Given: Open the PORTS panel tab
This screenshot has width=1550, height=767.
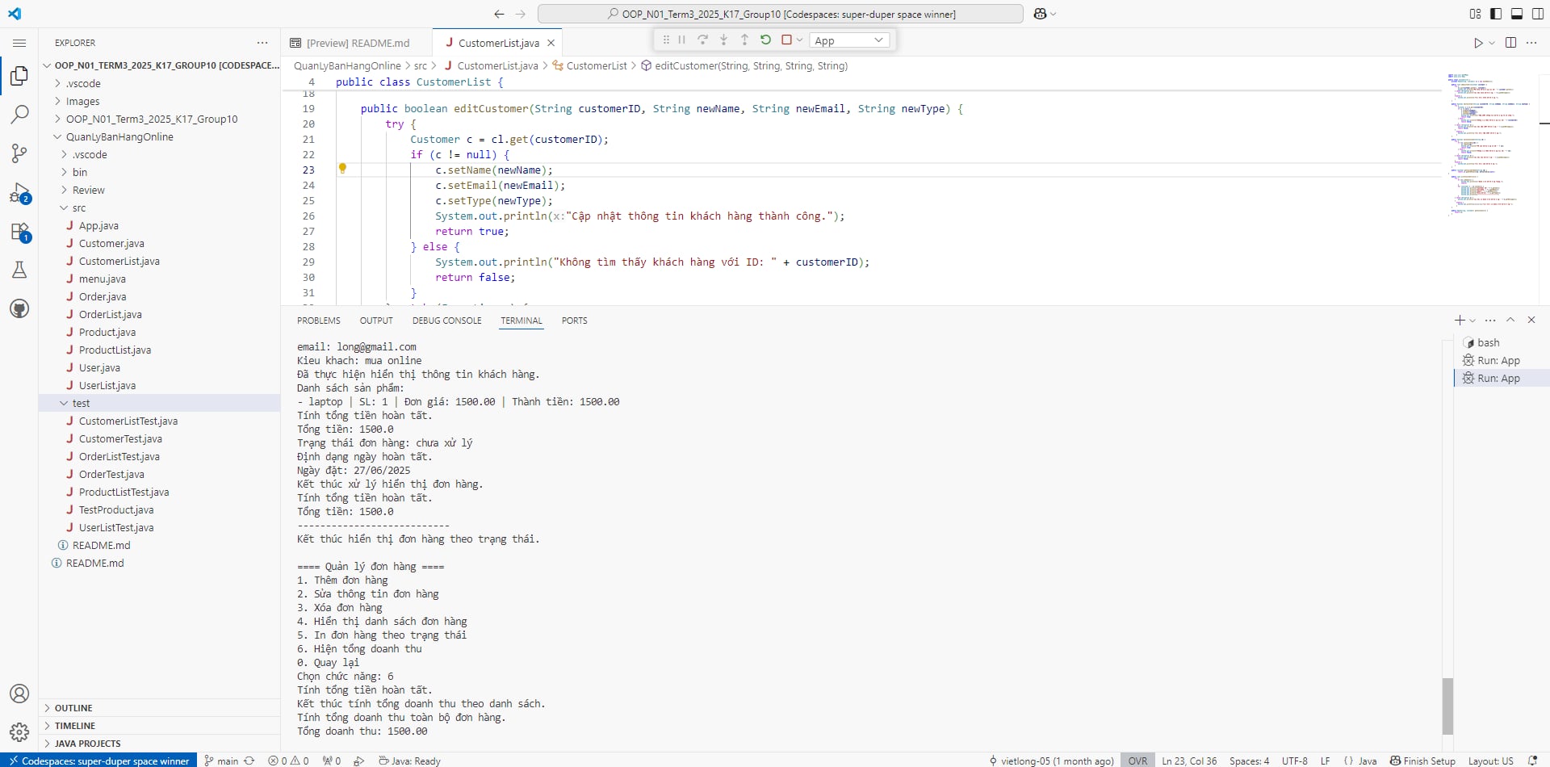Looking at the screenshot, I should tap(574, 321).
